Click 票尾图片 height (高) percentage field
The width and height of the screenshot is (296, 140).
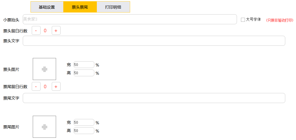click(84, 131)
